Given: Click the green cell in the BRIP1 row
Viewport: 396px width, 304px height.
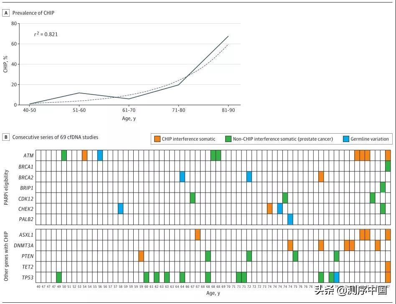Looking at the screenshot, I should (383, 187).
